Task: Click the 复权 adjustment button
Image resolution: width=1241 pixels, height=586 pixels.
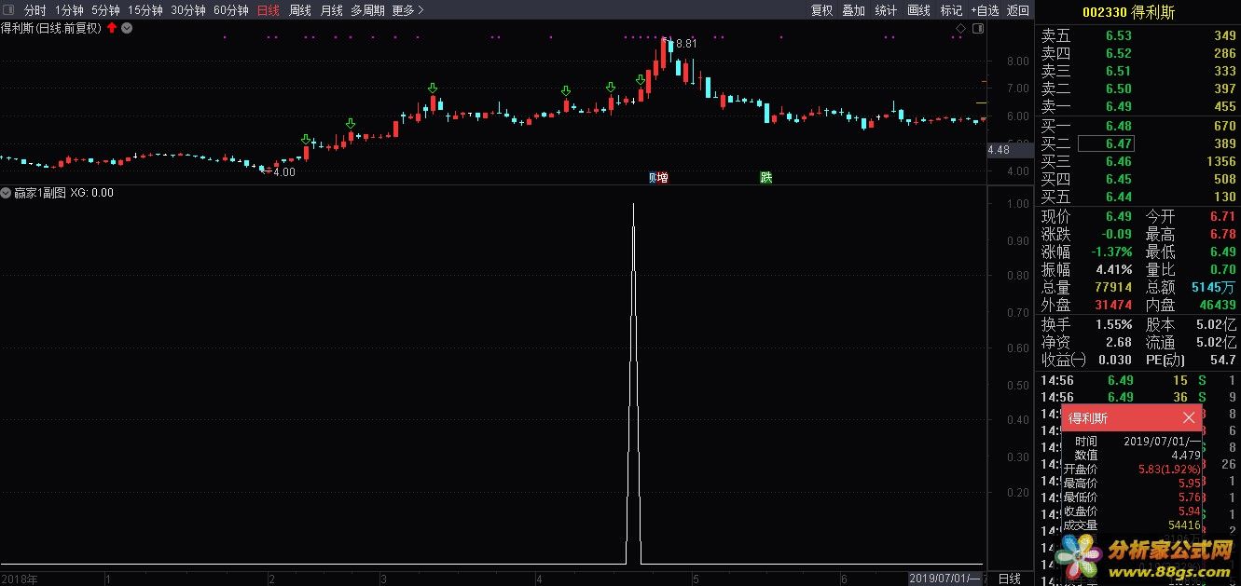Action: [x=821, y=10]
